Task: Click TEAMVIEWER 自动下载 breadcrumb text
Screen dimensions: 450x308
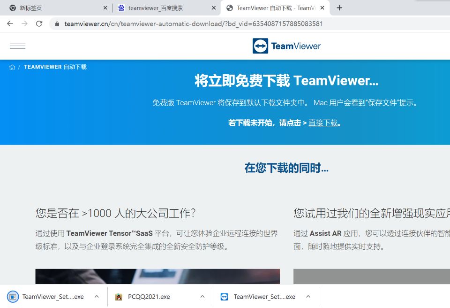Action: click(55, 67)
